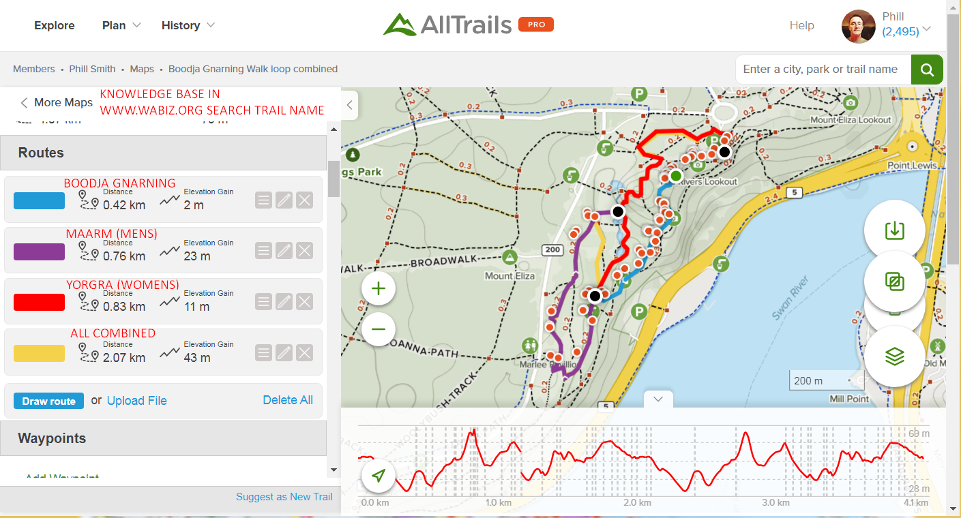The image size is (961, 518).
Task: Click the Phill Smith breadcrumb
Action: (92, 69)
